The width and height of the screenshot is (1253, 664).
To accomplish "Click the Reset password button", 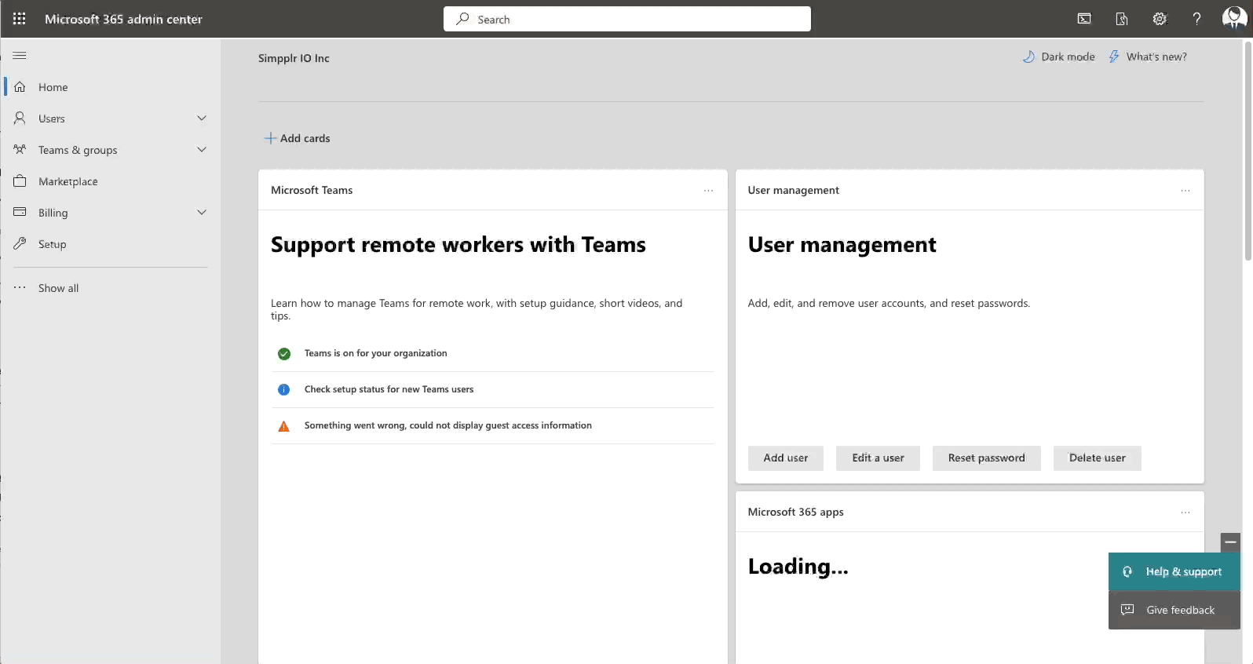I will 986,458.
